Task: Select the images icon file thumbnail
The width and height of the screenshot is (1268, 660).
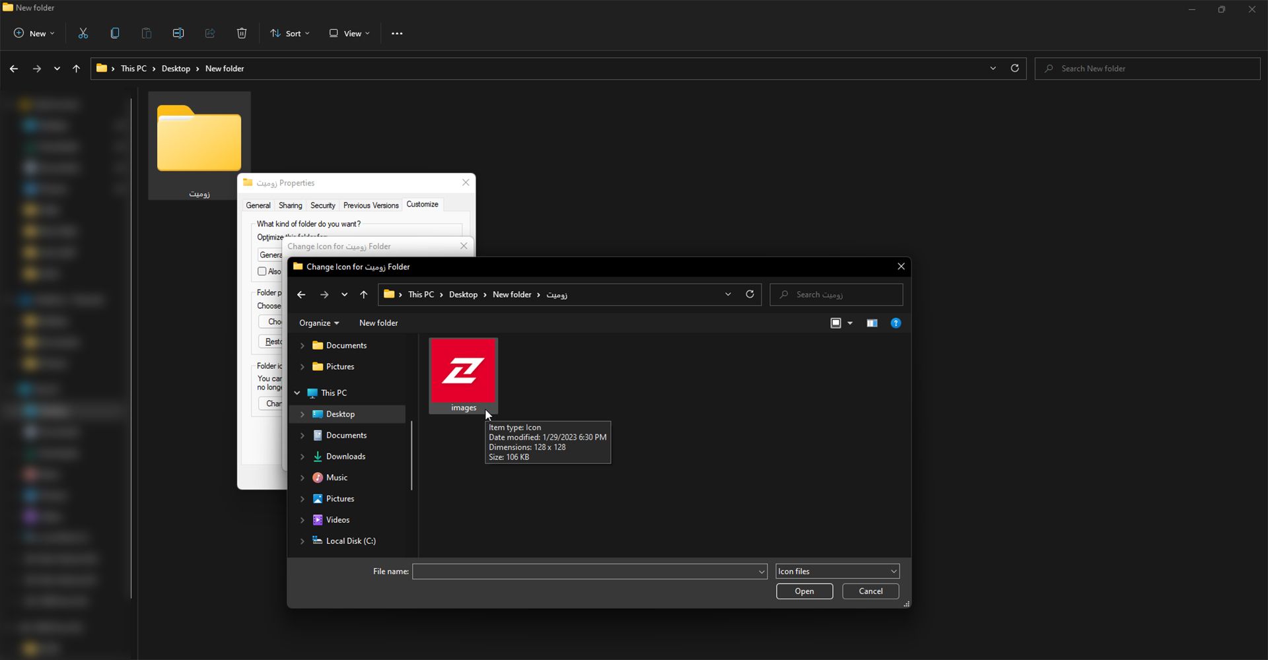Action: coord(463,372)
